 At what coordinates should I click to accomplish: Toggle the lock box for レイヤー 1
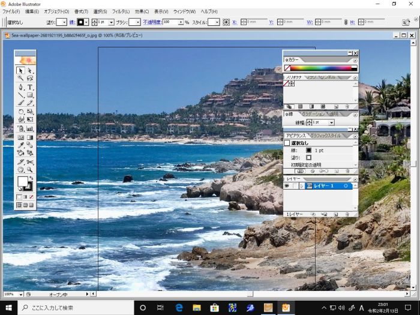294,186
